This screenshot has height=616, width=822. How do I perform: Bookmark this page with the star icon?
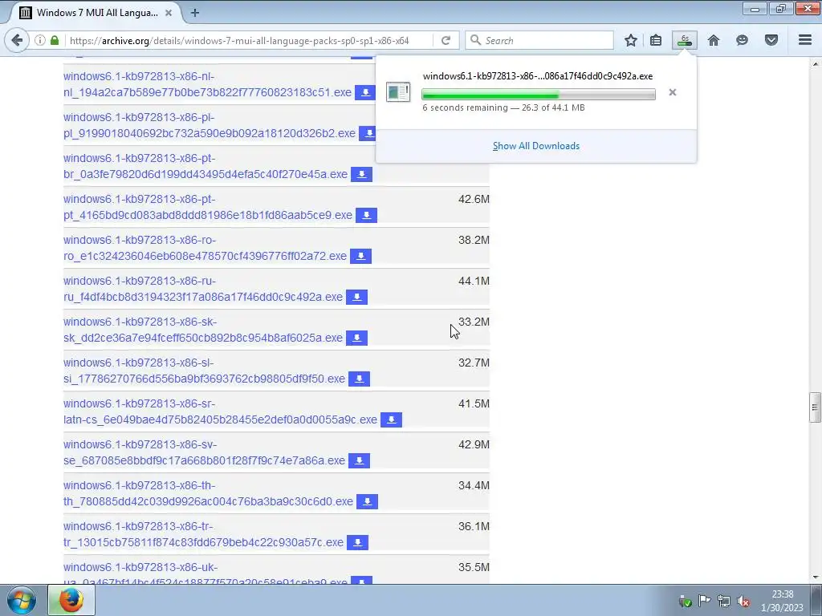tap(631, 40)
